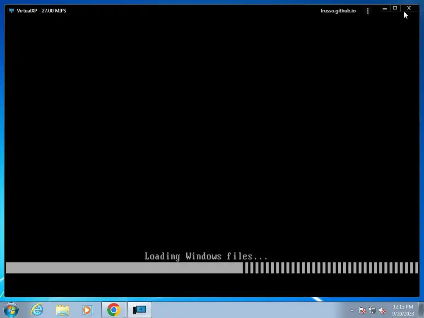Click the VirtualXP taskbar app button
Viewport: 424px width, 318px height.
(140, 310)
